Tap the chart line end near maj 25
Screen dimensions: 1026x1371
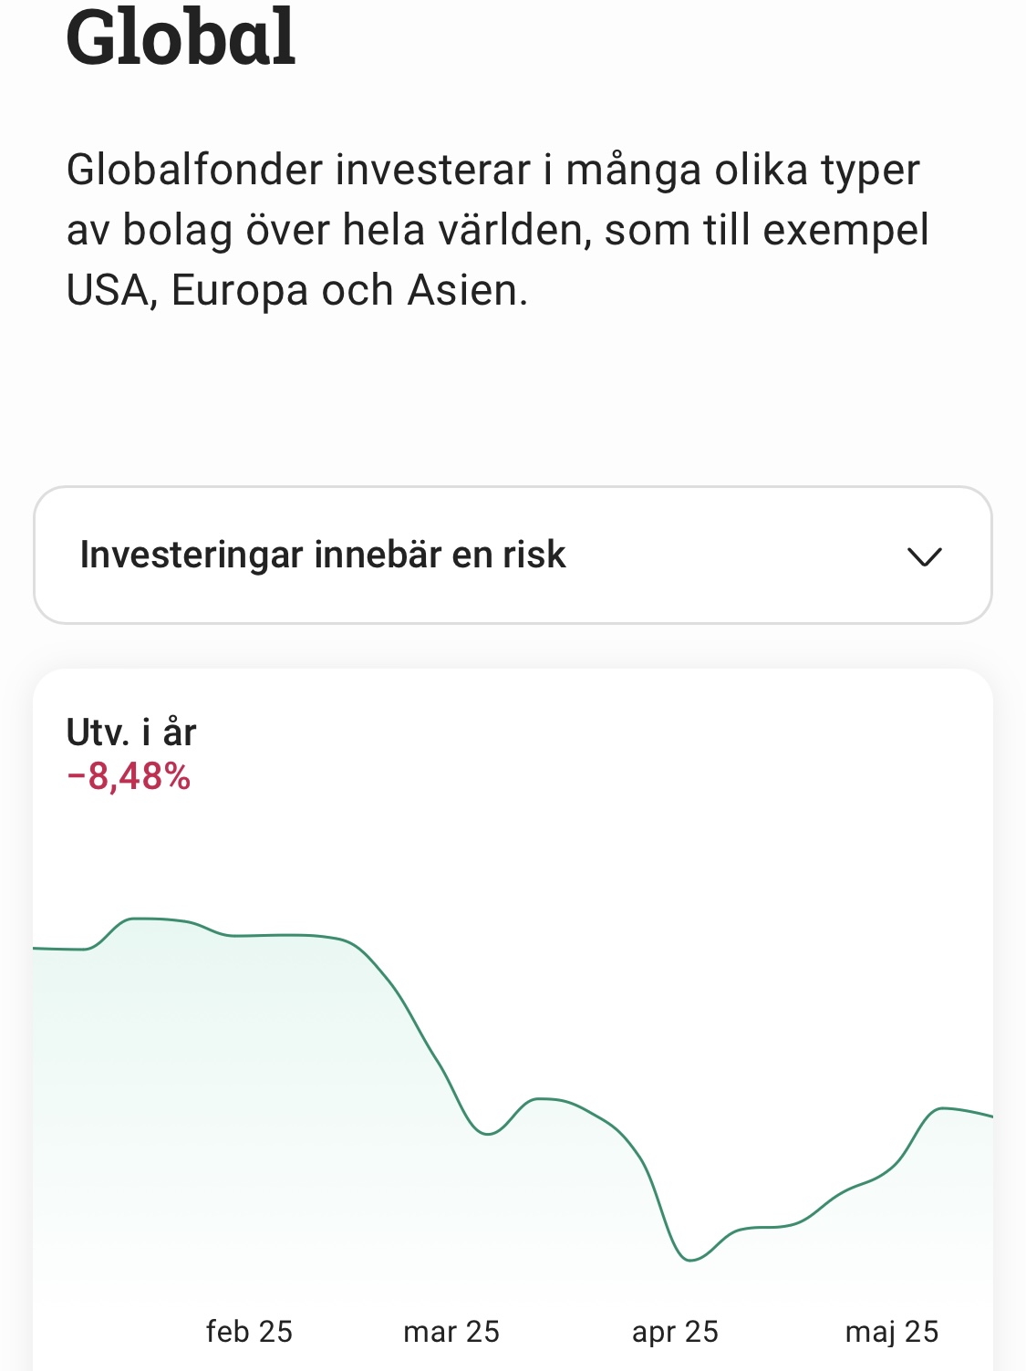tap(989, 1116)
